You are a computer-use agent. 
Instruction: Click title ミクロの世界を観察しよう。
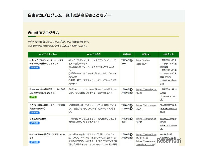[47, 107]
